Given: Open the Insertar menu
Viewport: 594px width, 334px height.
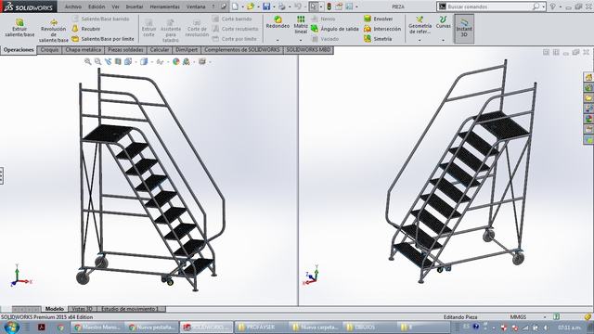Looking at the screenshot, I should click(135, 6).
